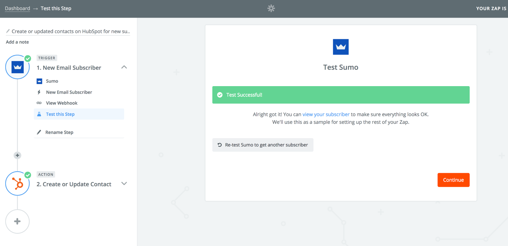The width and height of the screenshot is (508, 246).
Task: Select Test this Step in sidebar
Action: tap(79, 114)
